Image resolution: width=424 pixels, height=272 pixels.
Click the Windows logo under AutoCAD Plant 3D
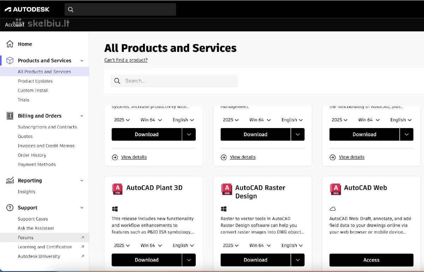(115, 209)
